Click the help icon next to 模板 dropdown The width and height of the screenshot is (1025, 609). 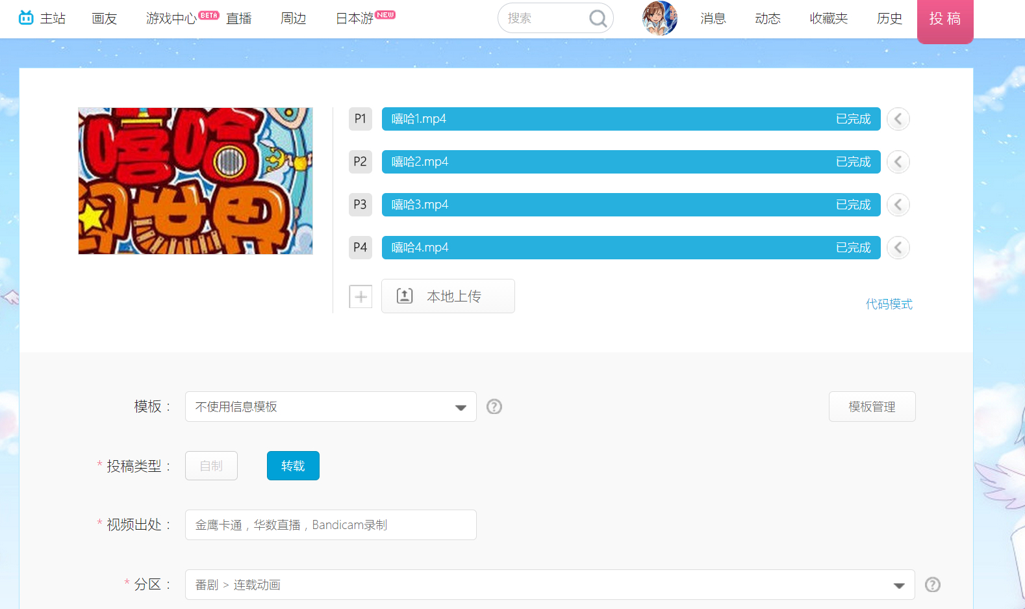(x=494, y=406)
